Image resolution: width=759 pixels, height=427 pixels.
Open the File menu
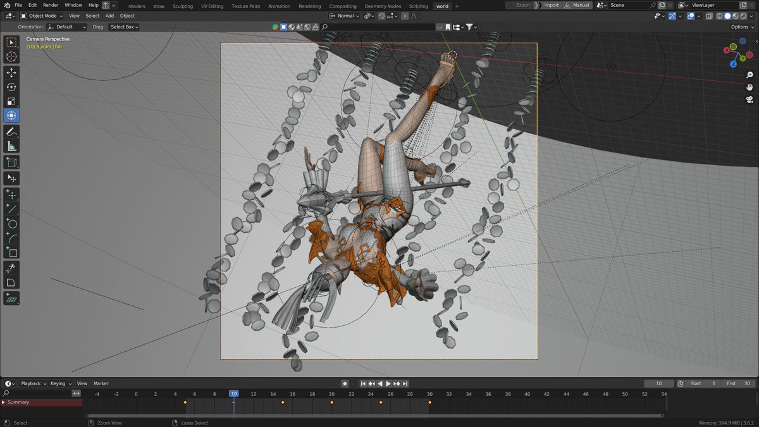tap(18, 5)
